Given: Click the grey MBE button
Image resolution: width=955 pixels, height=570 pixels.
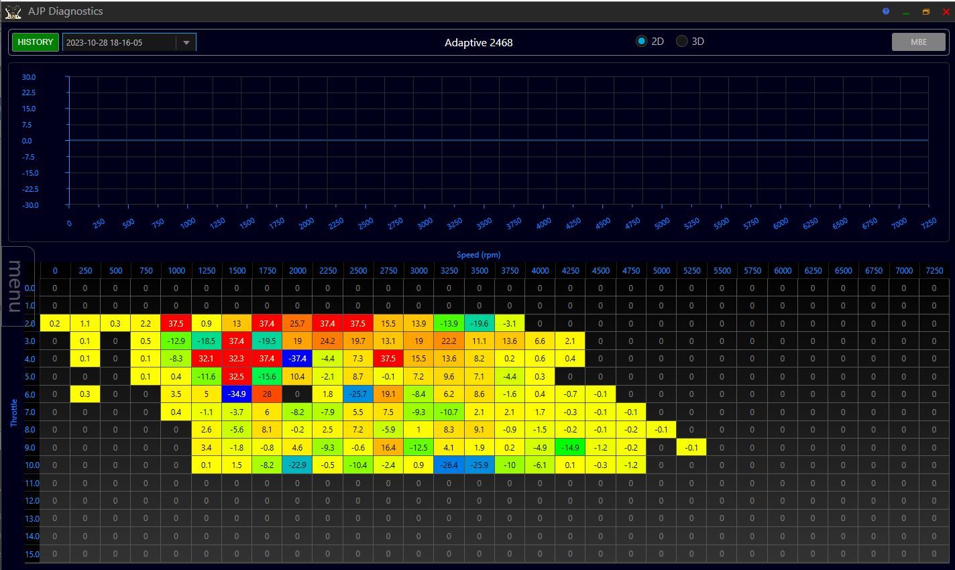Looking at the screenshot, I should point(918,42).
